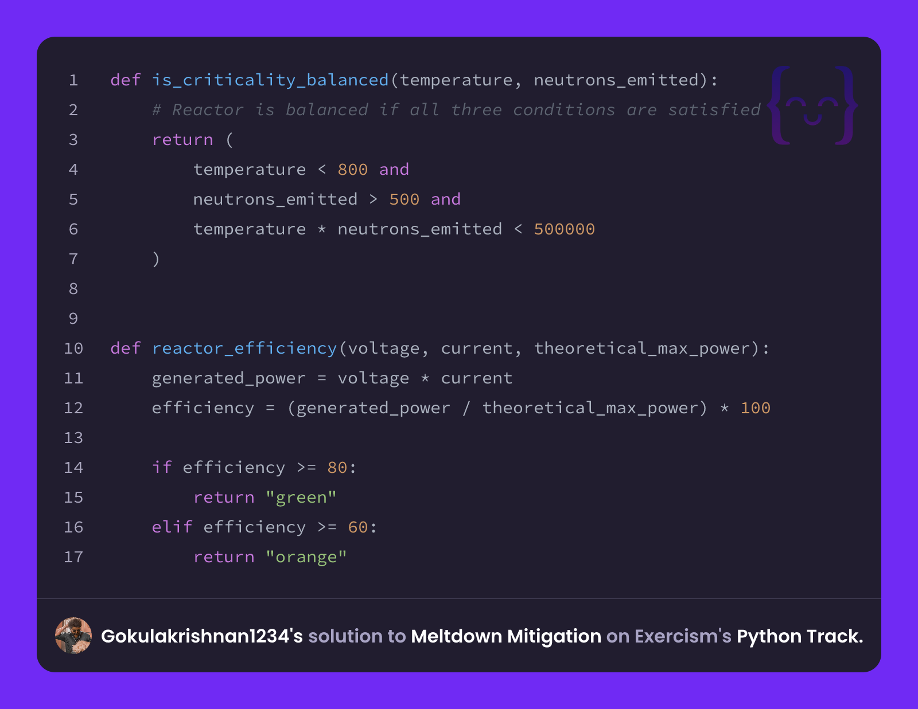The width and height of the screenshot is (918, 709).
Task: Click 'generated_power' at start of line 11
Action: (x=229, y=378)
